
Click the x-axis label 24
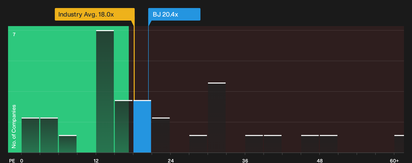point(171,160)
